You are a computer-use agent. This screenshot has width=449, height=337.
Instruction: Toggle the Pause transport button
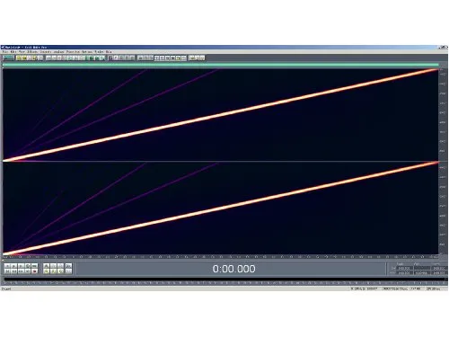pos(21,266)
